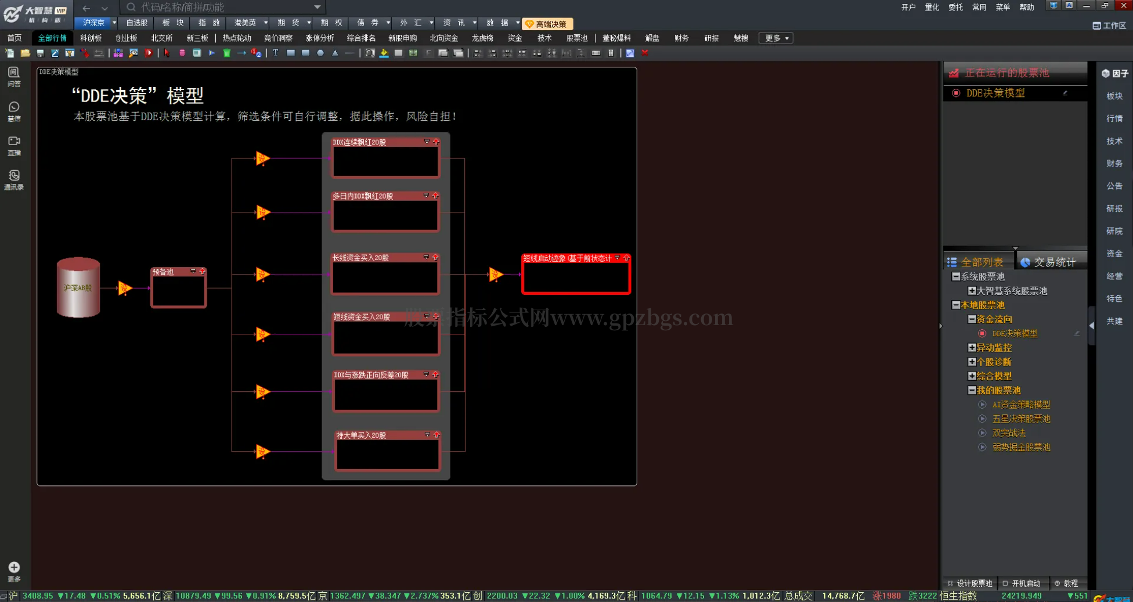Click the filter arrow before 短线启动迹象 node

496,275
